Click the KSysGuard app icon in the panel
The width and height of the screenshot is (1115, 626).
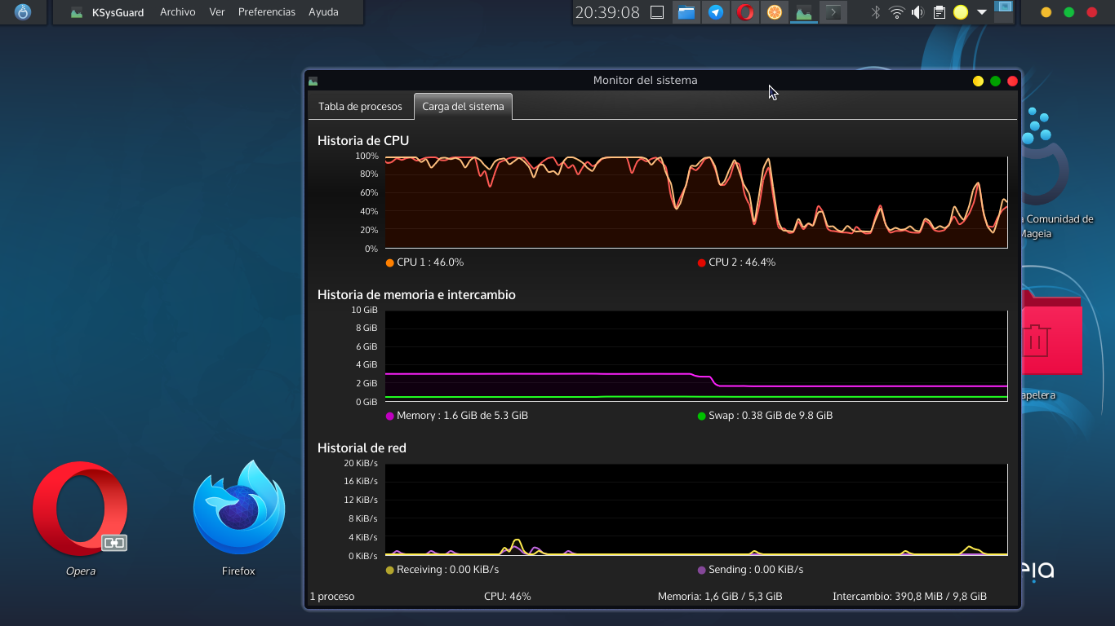pos(77,12)
